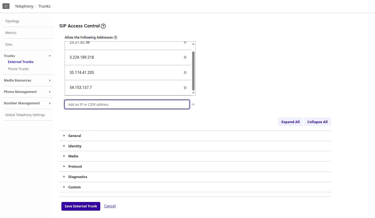The height and width of the screenshot is (218, 375).
Task: Expand Media Resources in sidebar
Action: [27, 80]
